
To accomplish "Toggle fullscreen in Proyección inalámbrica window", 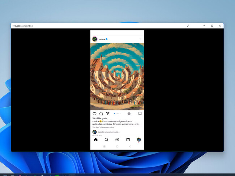I will 188,26.
